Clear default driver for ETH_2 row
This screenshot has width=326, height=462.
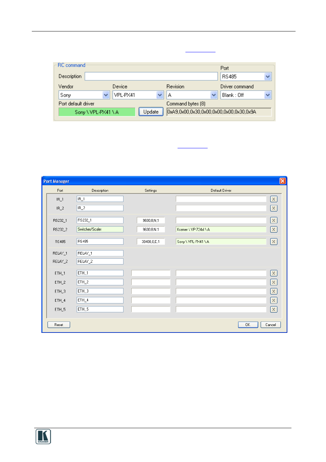(x=274, y=282)
